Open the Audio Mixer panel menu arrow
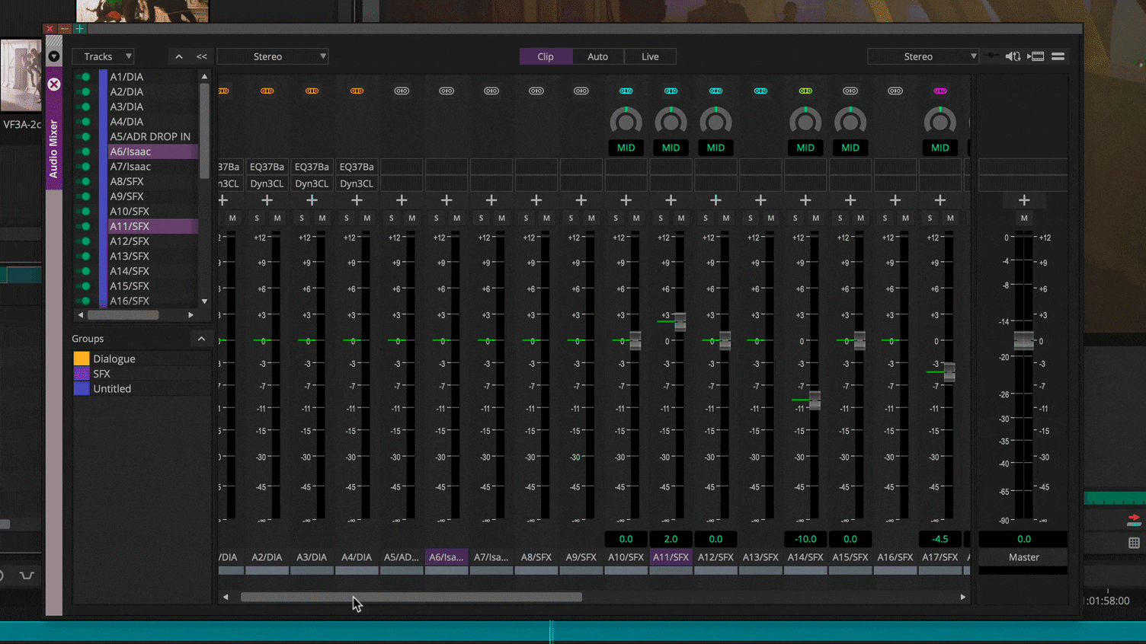The image size is (1146, 644). point(54,56)
